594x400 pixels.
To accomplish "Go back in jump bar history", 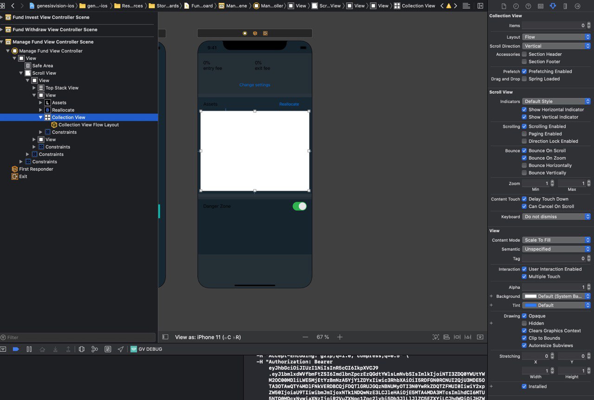I will (x=13, y=6).
